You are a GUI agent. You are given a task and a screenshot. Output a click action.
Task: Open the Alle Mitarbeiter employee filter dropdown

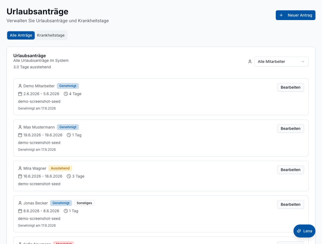coord(281,62)
